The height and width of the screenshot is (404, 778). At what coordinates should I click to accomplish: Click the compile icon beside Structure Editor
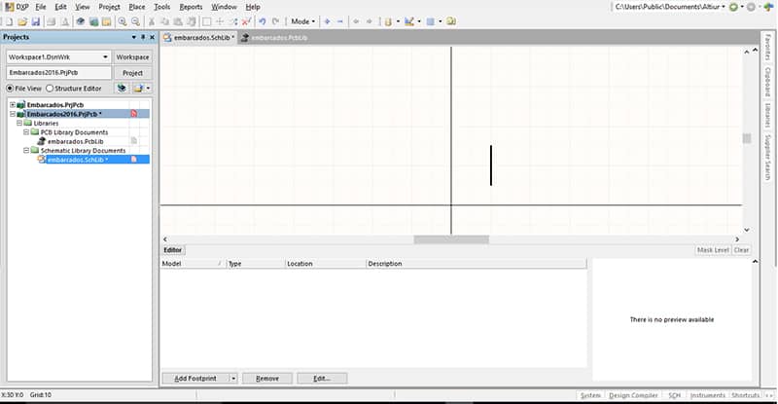pyautogui.click(x=122, y=88)
